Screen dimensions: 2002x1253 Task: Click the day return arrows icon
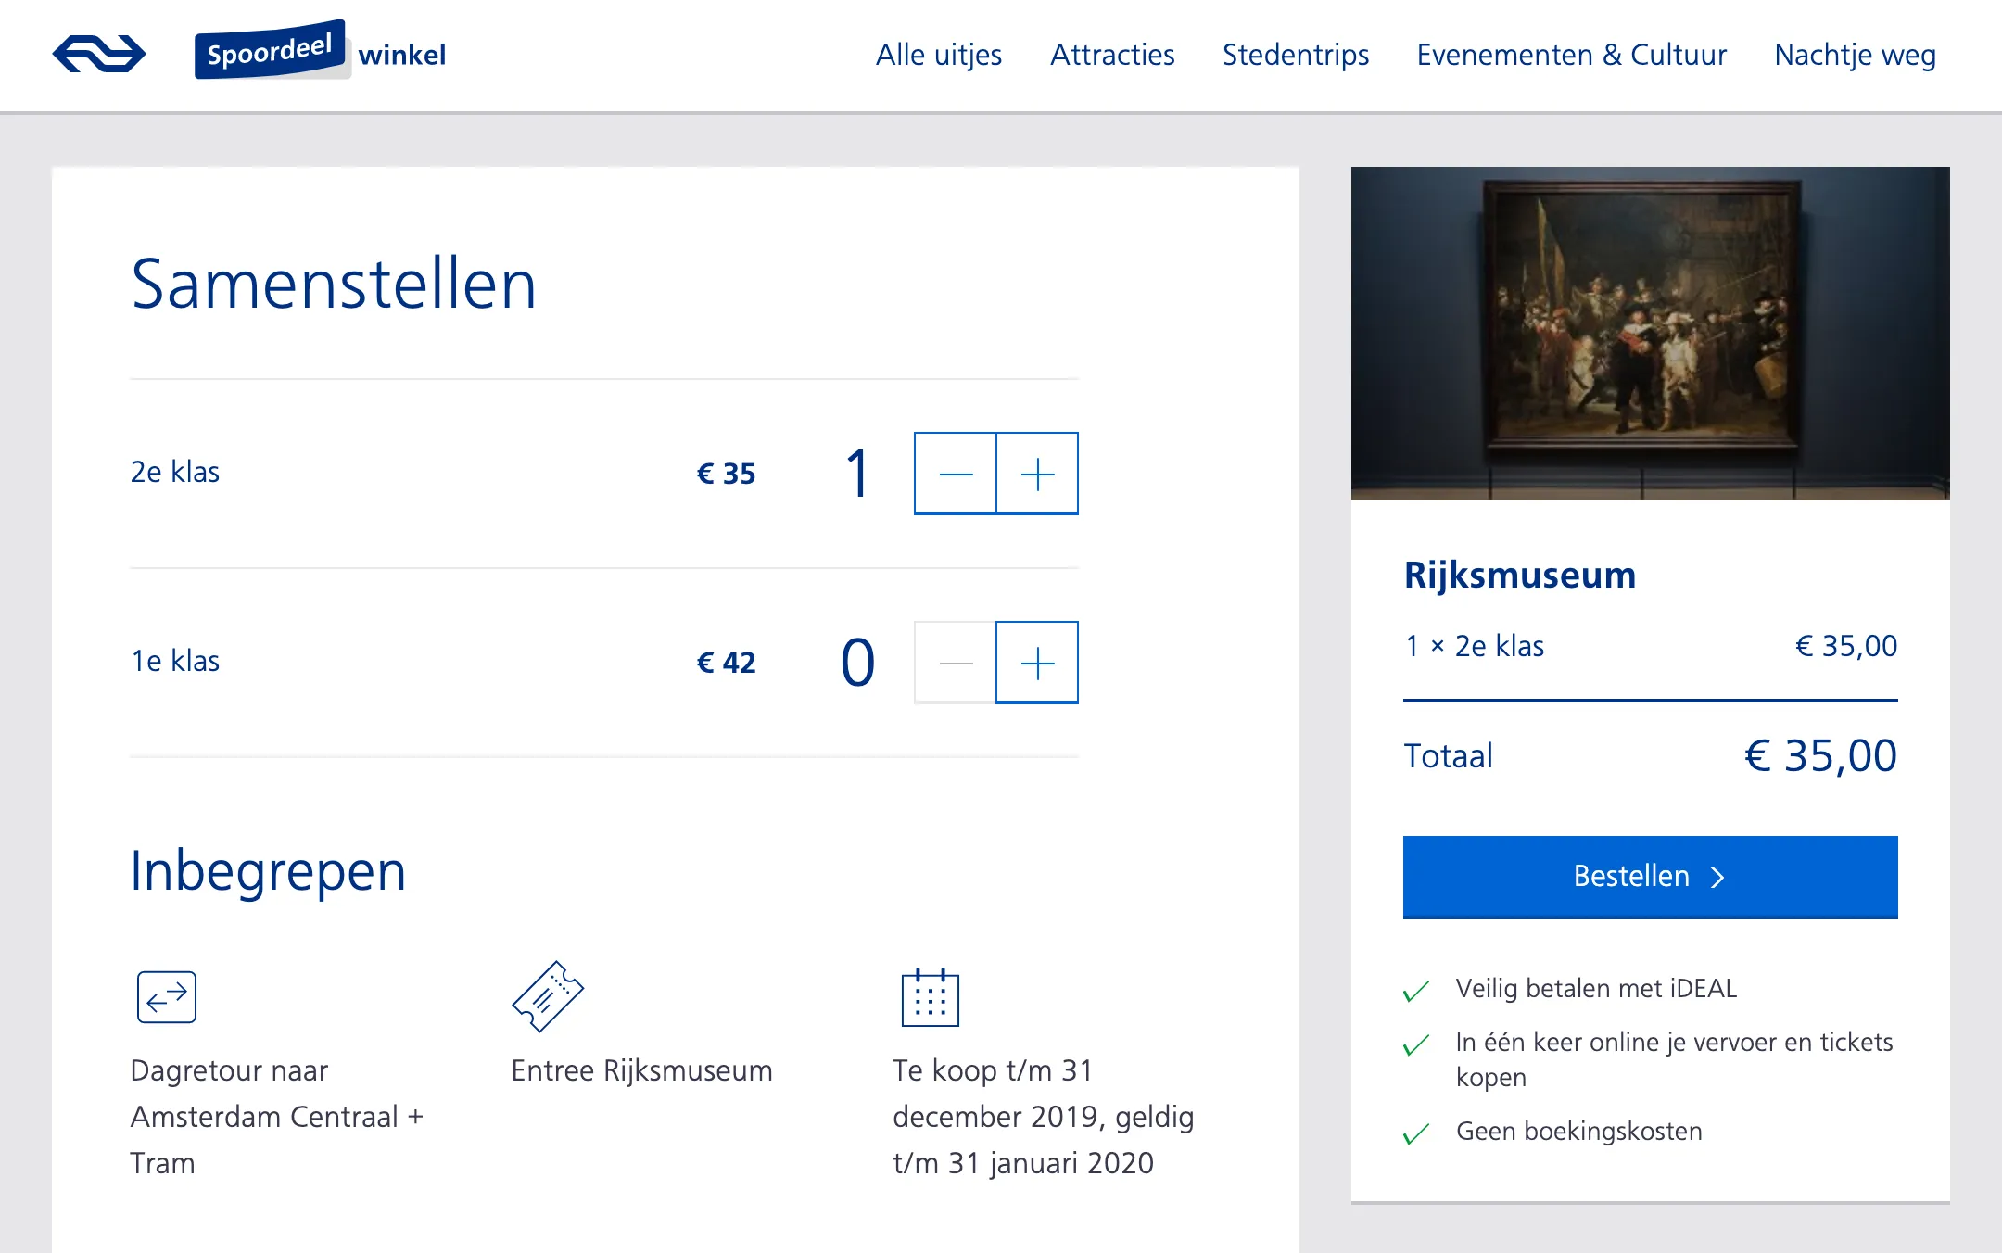[x=167, y=997]
